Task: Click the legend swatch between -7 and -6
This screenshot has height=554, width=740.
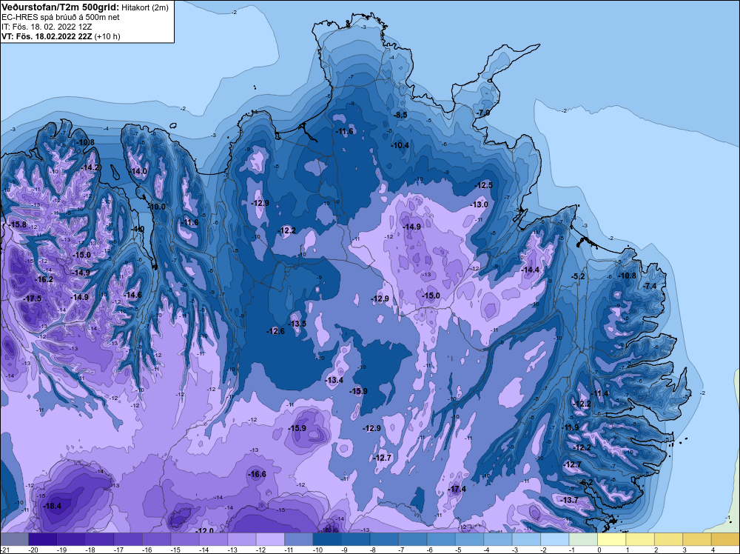Action: pos(412,539)
